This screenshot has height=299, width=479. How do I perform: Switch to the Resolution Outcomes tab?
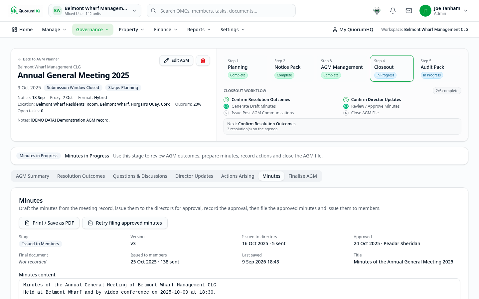point(81,176)
